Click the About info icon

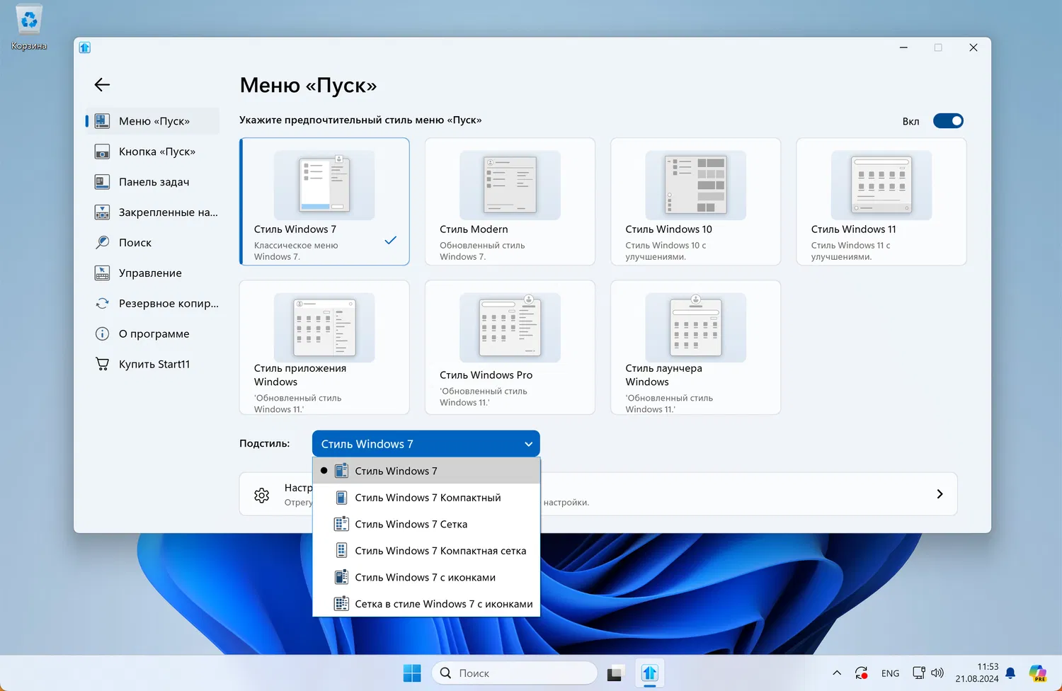pyautogui.click(x=102, y=334)
